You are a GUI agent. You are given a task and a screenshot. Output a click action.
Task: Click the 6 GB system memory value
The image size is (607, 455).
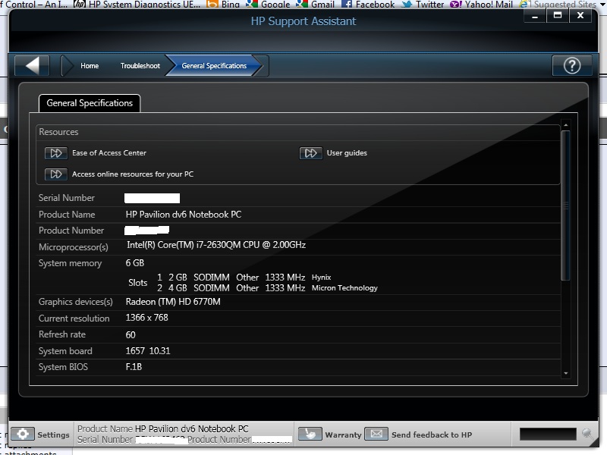135,263
